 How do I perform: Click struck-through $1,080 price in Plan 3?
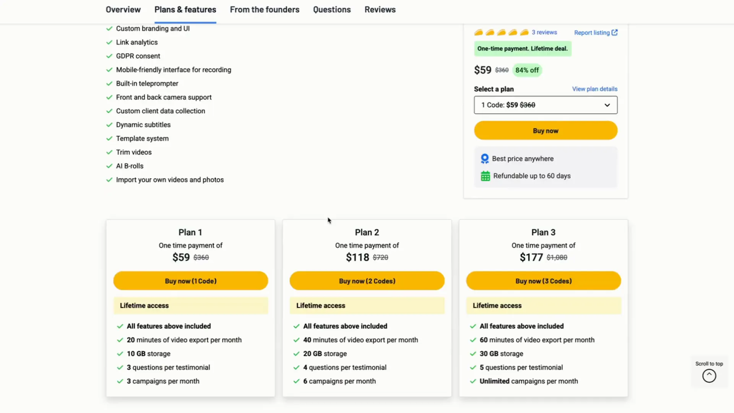point(557,258)
